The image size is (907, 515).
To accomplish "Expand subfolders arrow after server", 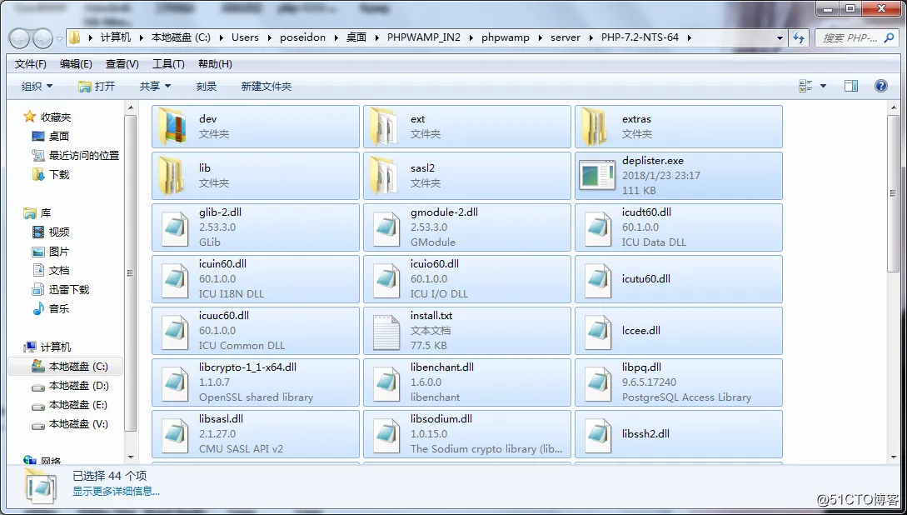I will click(x=591, y=37).
